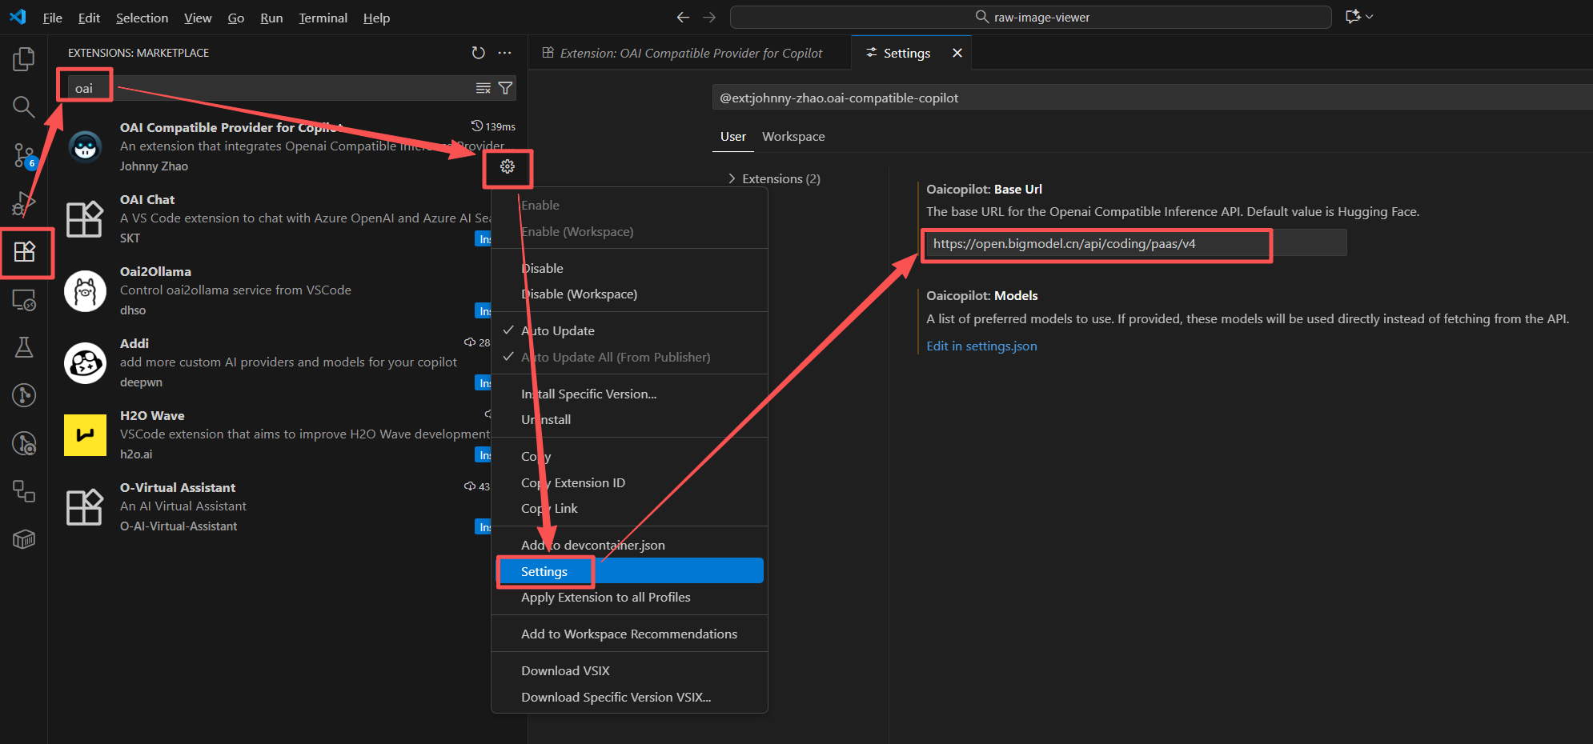1593x744 pixels.
Task: Choose Download Specific Version VSIX entry
Action: [x=629, y=698]
